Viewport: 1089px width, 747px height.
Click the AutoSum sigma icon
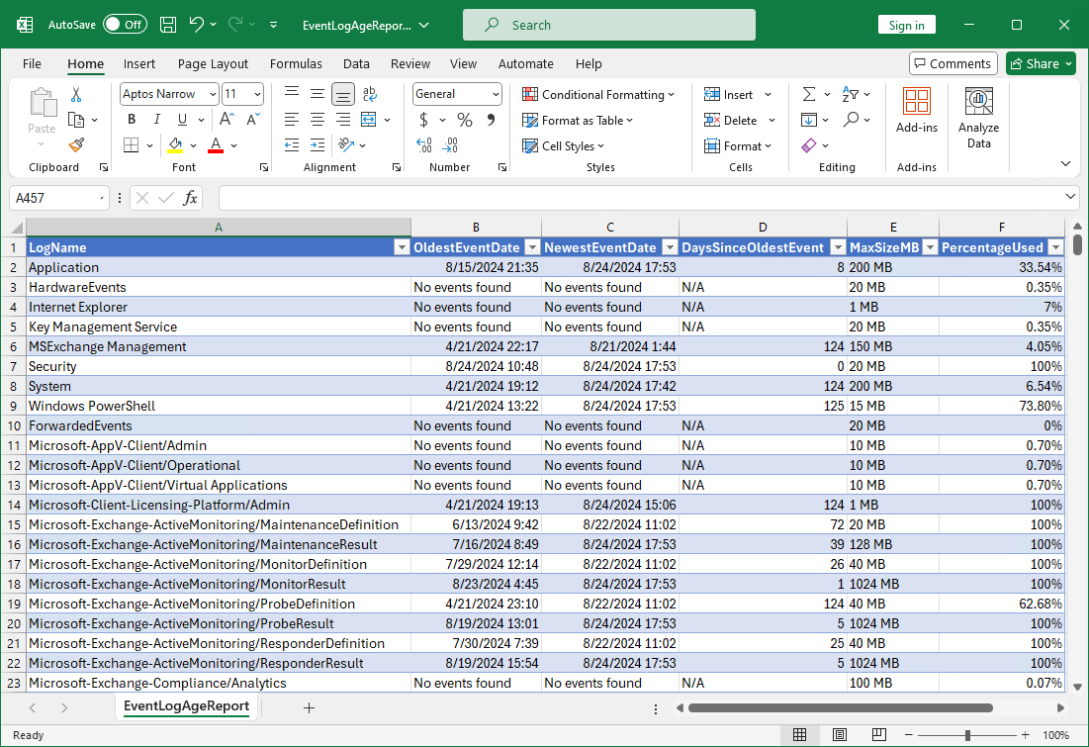(809, 94)
